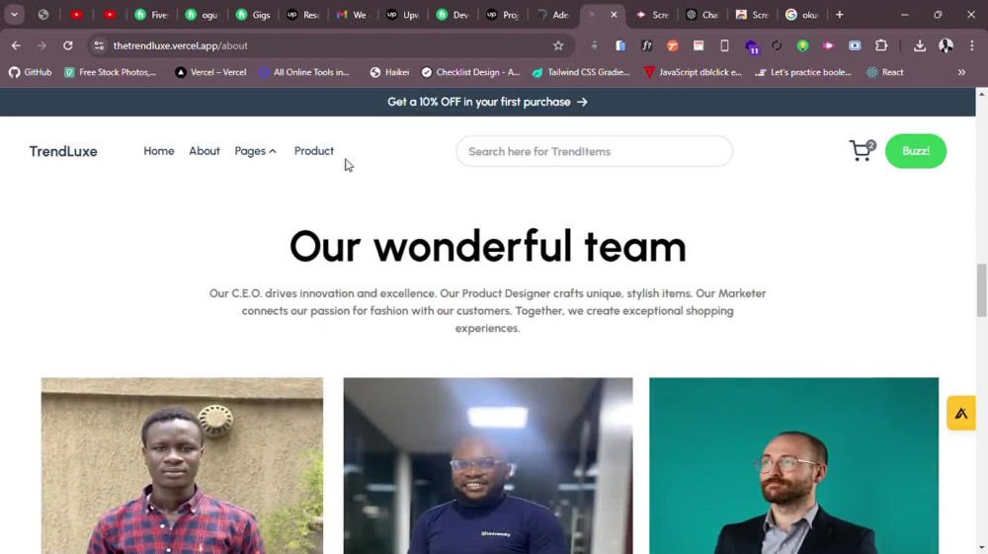Open JavaScript dblclick bookmark
988x554 pixels.
click(694, 72)
